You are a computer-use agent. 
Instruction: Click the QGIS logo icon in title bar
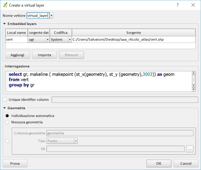coord(5,5)
